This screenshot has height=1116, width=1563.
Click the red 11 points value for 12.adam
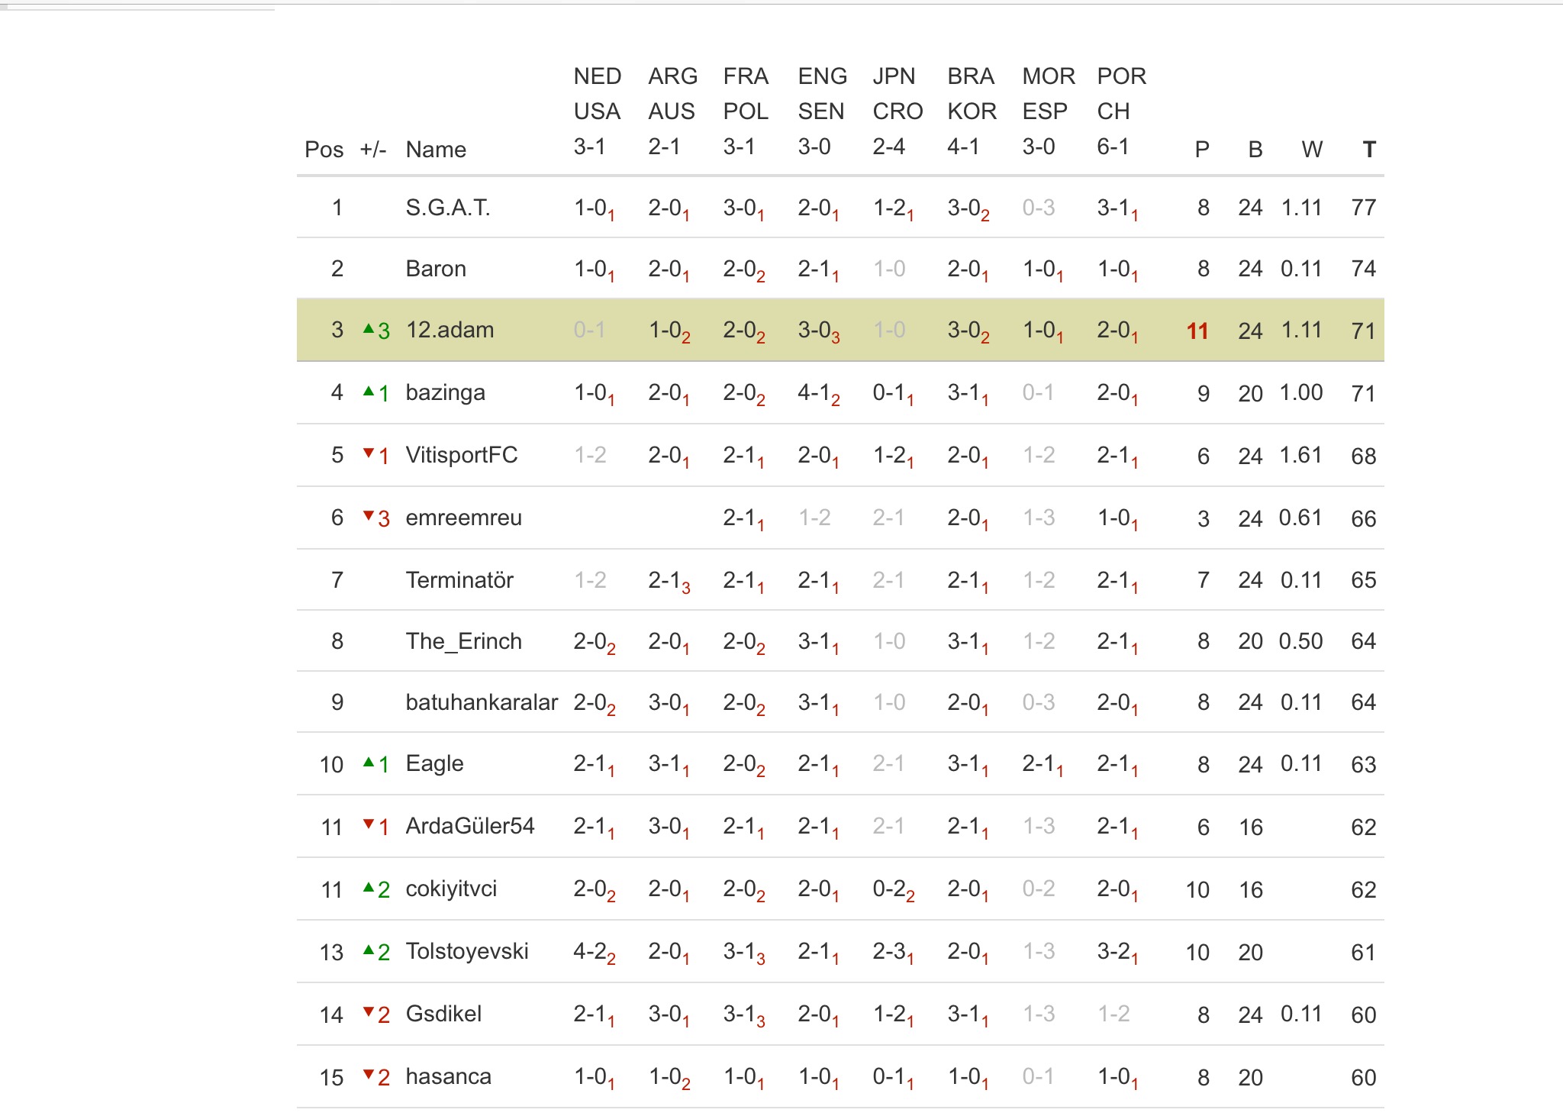click(x=1197, y=331)
